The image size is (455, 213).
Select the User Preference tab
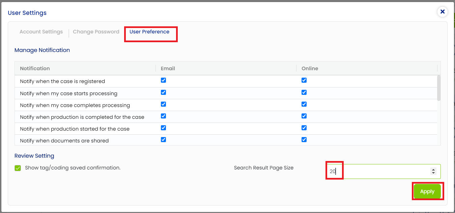[149, 32]
